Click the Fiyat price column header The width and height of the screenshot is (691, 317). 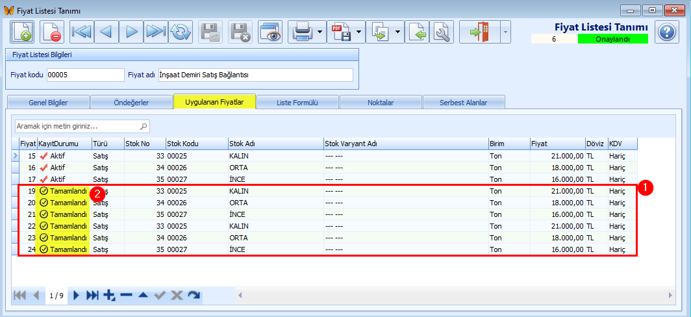click(557, 144)
